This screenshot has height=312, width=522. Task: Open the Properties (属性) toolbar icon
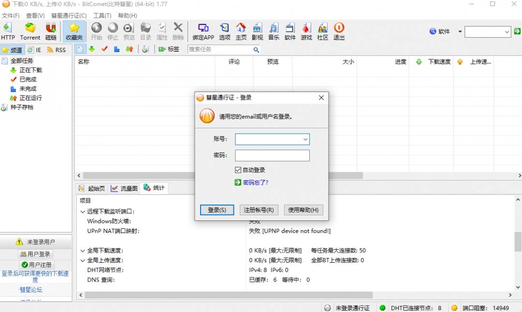coord(162,31)
